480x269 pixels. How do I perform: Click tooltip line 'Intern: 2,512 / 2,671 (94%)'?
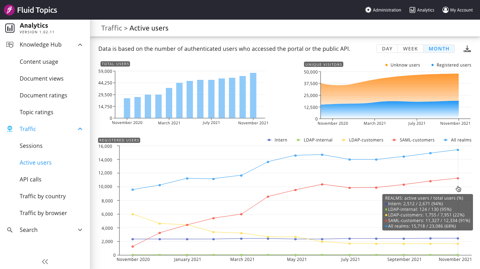(414, 204)
